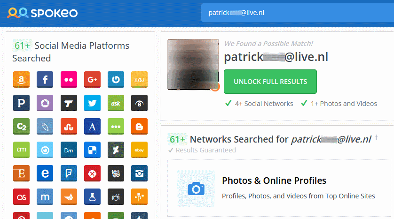Click the orange Blogger icon
Viewport: 394px width, 219px height.
pyautogui.click(x=140, y=126)
